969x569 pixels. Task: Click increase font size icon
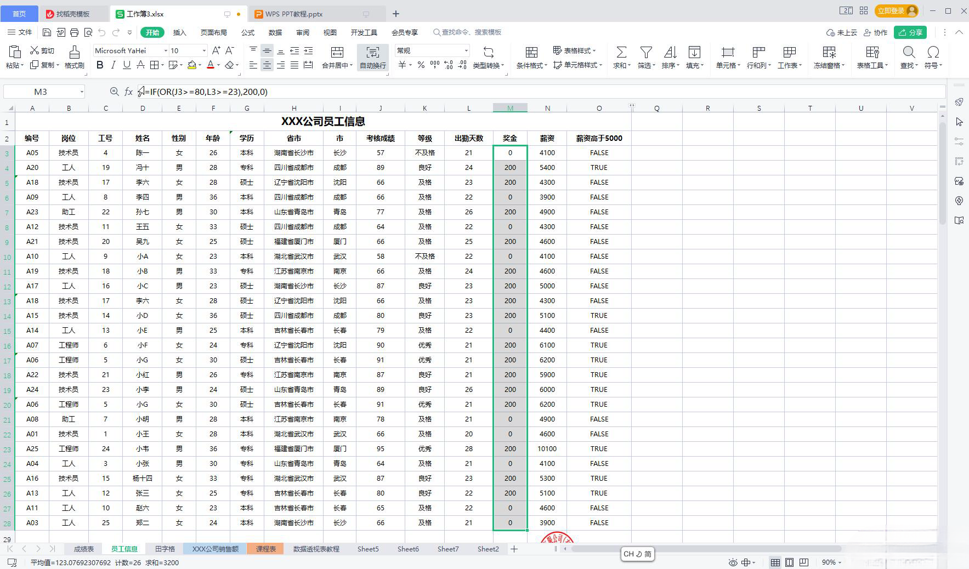(216, 50)
